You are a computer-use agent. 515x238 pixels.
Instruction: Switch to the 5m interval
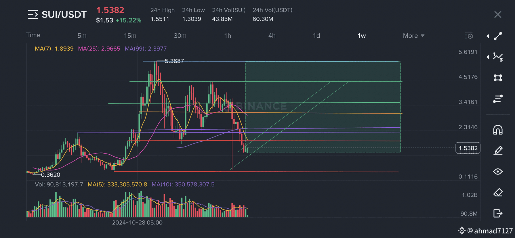click(82, 36)
